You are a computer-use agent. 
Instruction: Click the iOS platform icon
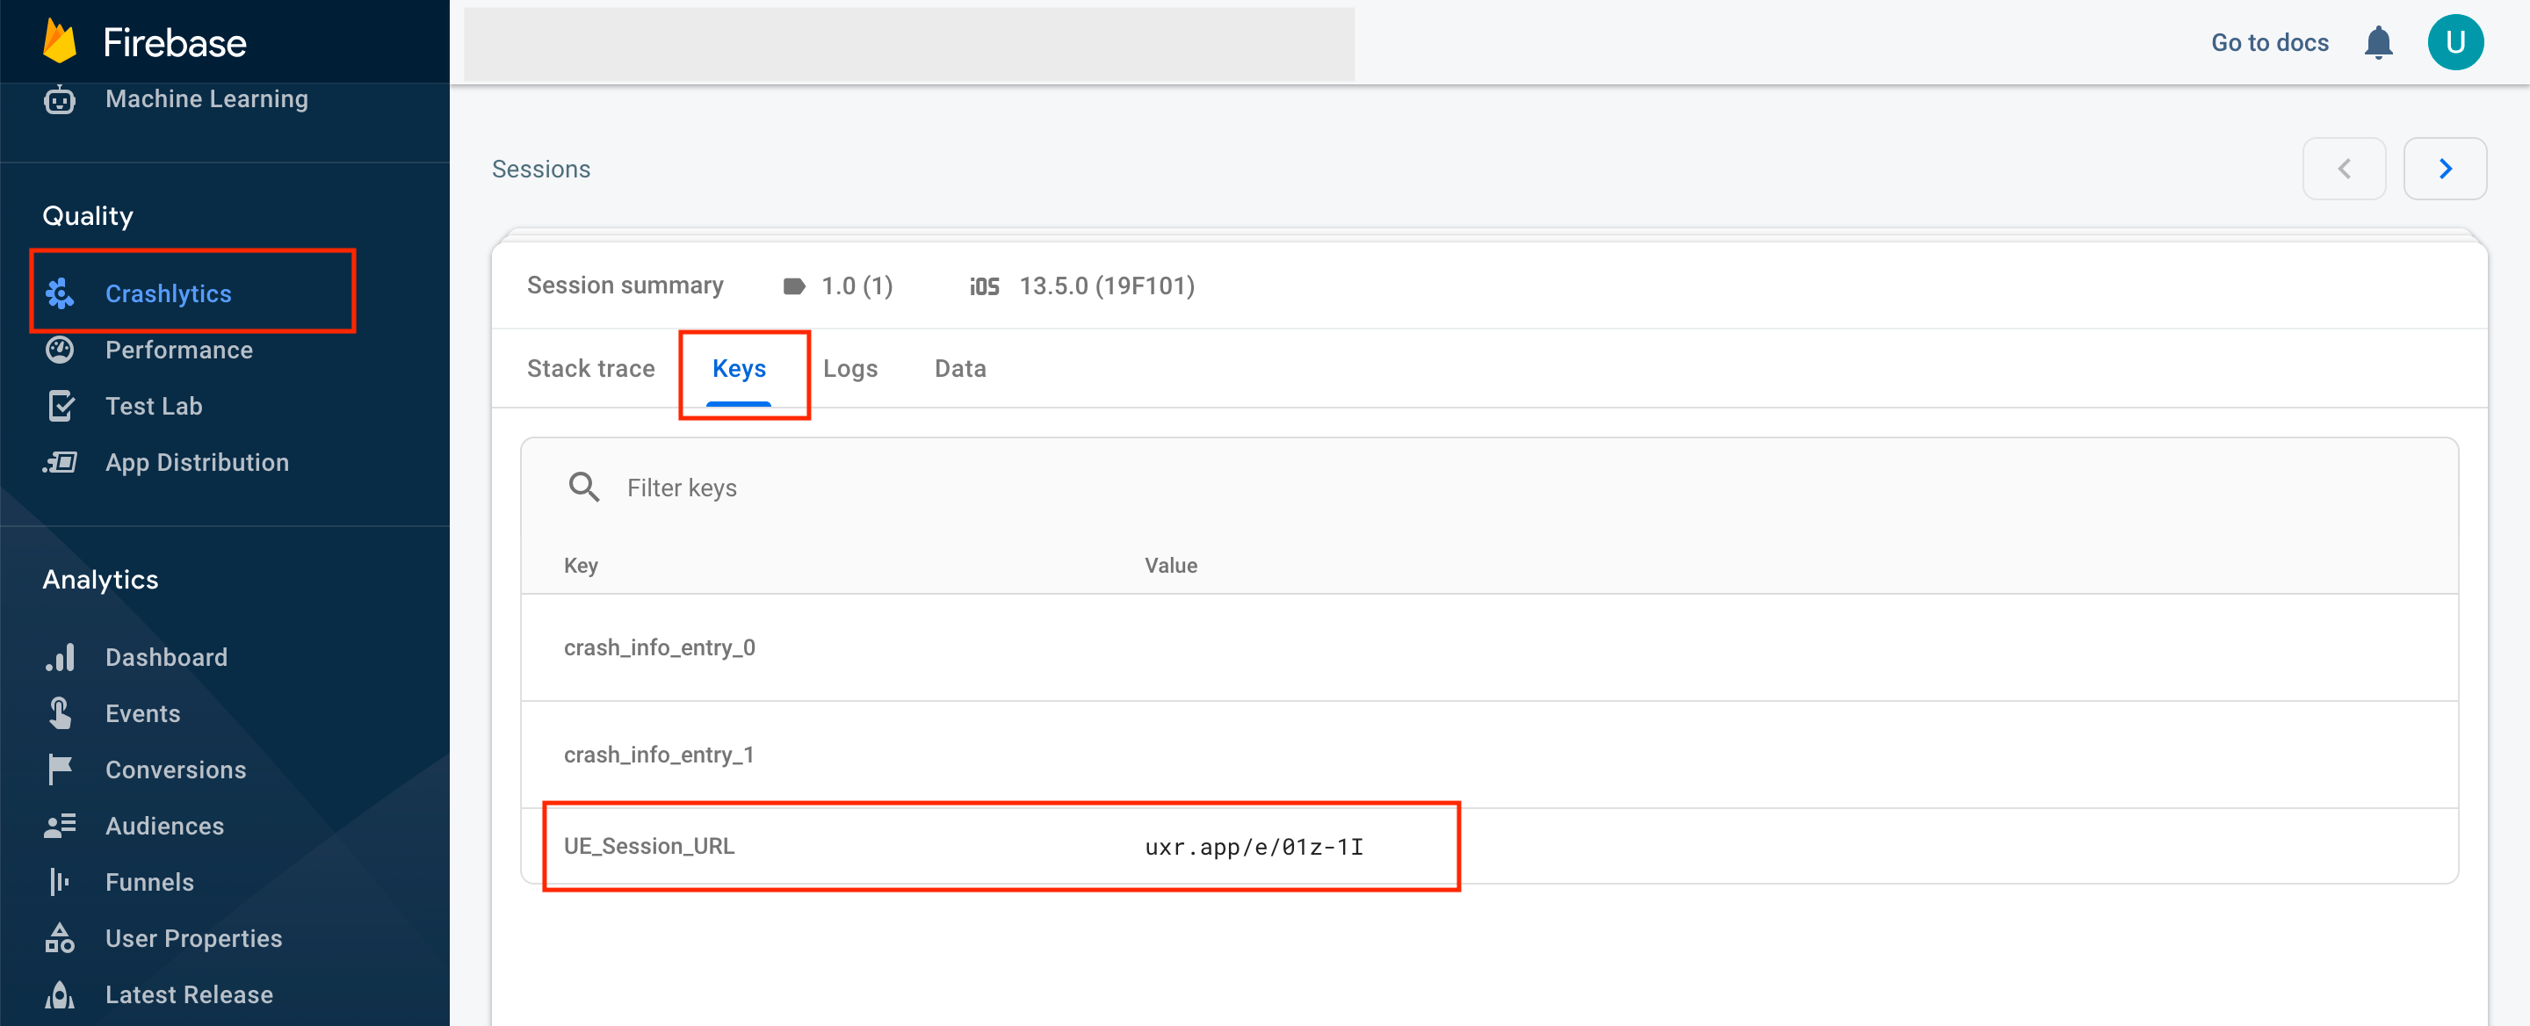tap(984, 285)
